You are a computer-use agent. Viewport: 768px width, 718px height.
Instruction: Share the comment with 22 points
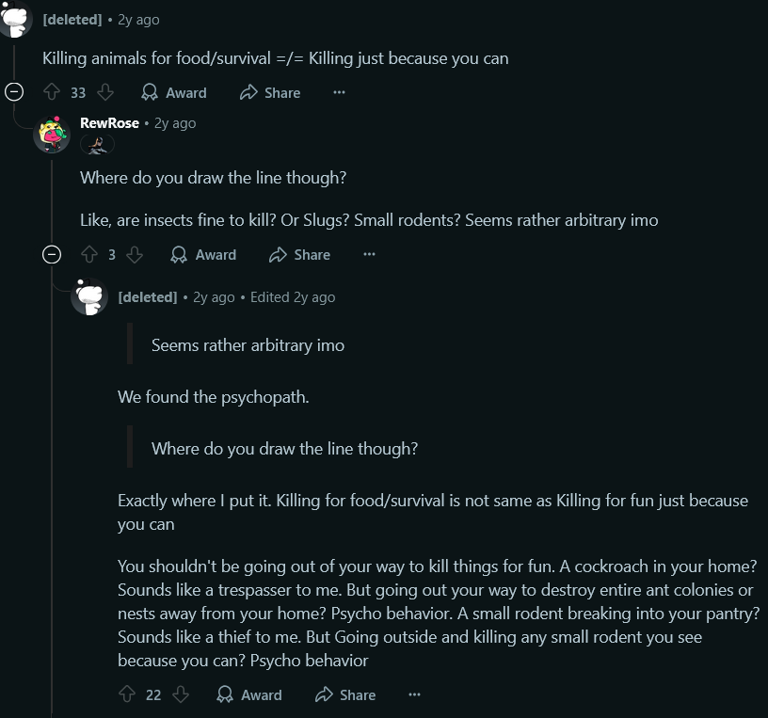pos(345,694)
